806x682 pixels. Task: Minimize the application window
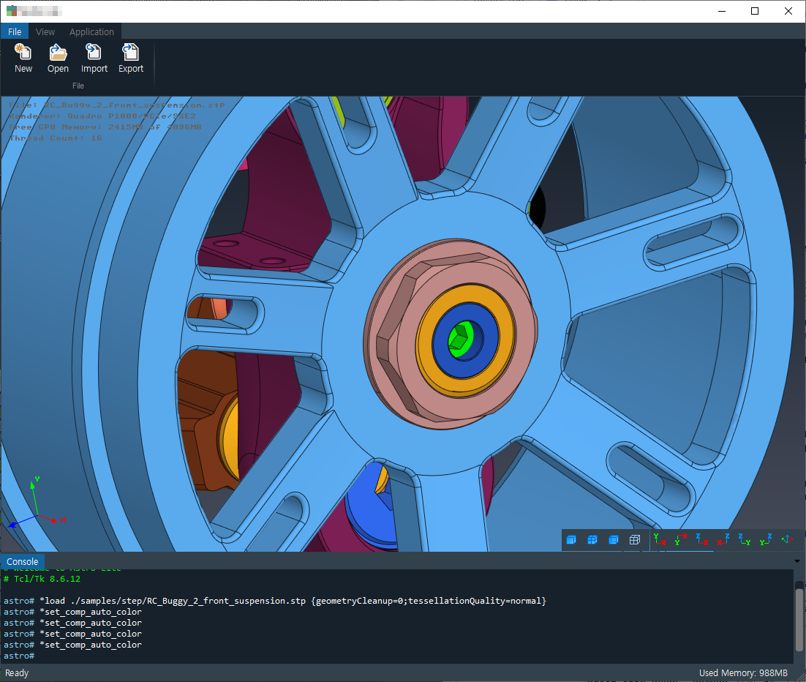[x=722, y=11]
